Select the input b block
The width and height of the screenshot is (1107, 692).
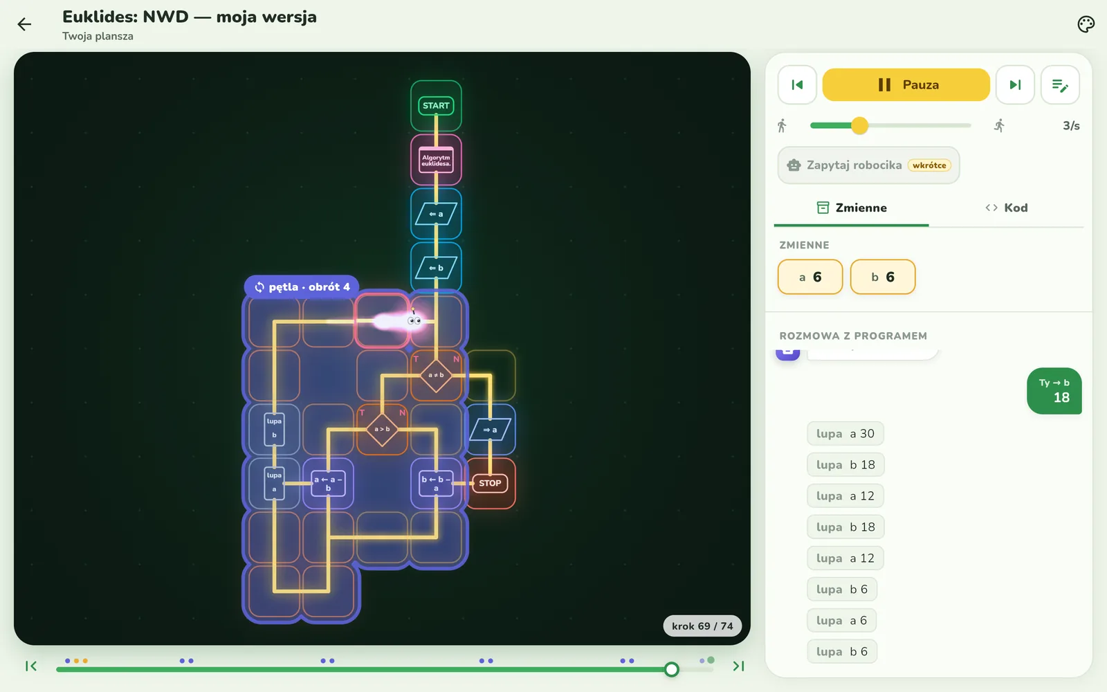point(436,268)
